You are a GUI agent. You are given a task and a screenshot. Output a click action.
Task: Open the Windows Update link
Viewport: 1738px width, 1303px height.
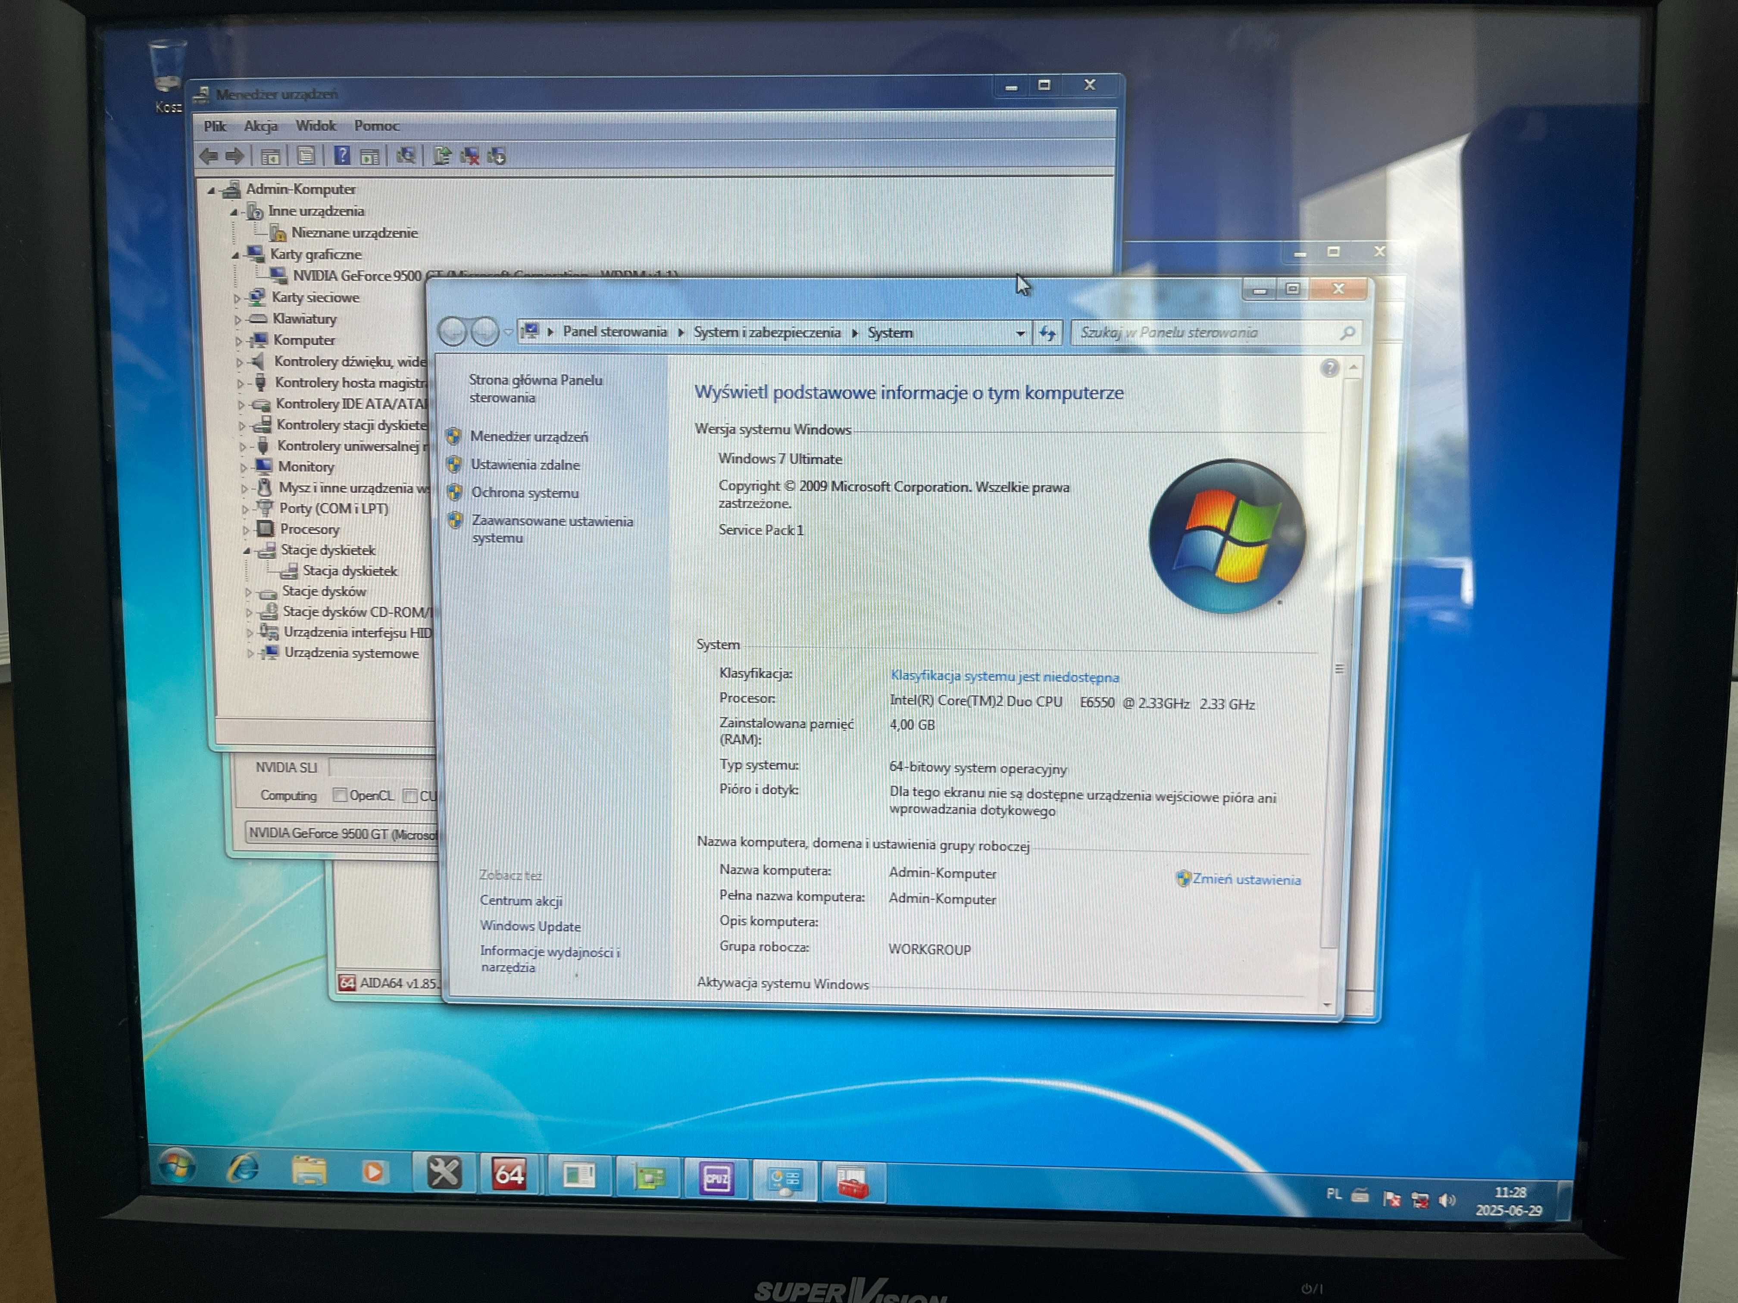pyautogui.click(x=530, y=926)
